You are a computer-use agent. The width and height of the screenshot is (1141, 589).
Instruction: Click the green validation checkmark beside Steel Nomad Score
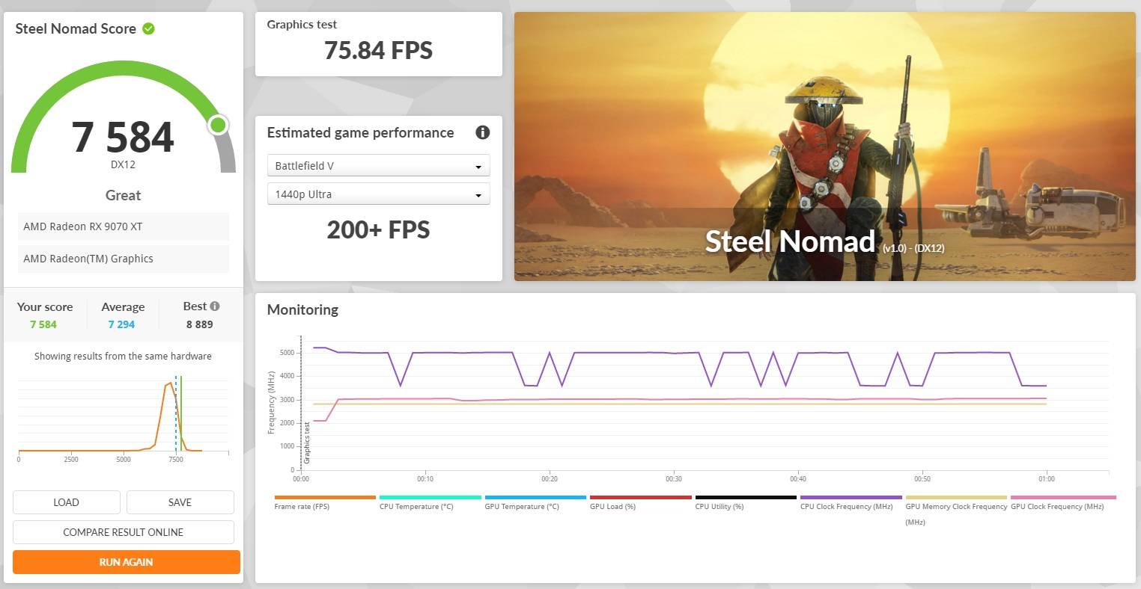149,29
